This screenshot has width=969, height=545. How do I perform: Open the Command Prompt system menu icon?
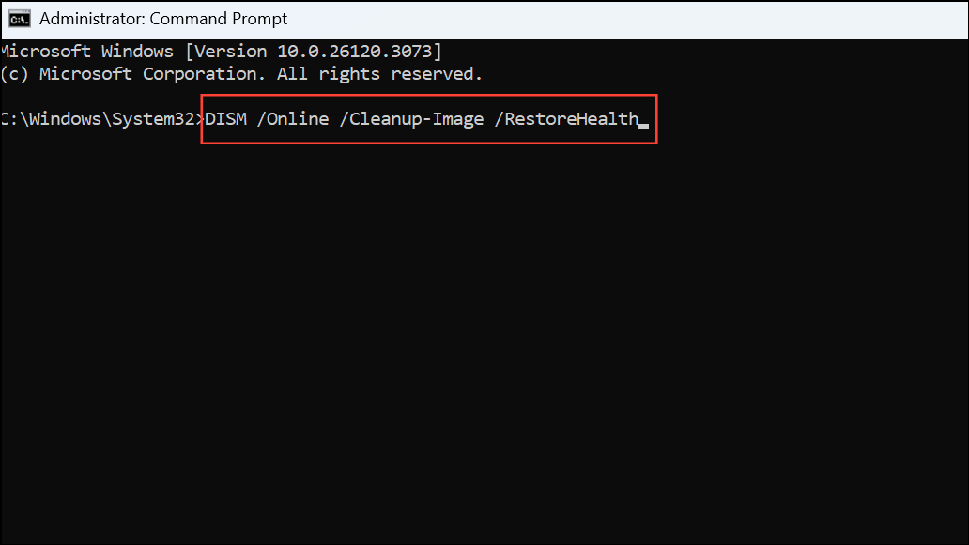[x=19, y=19]
